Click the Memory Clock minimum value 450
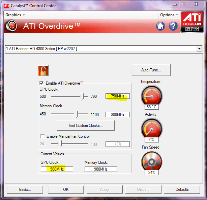The height and width of the screenshot is (200, 207). [x=43, y=114]
